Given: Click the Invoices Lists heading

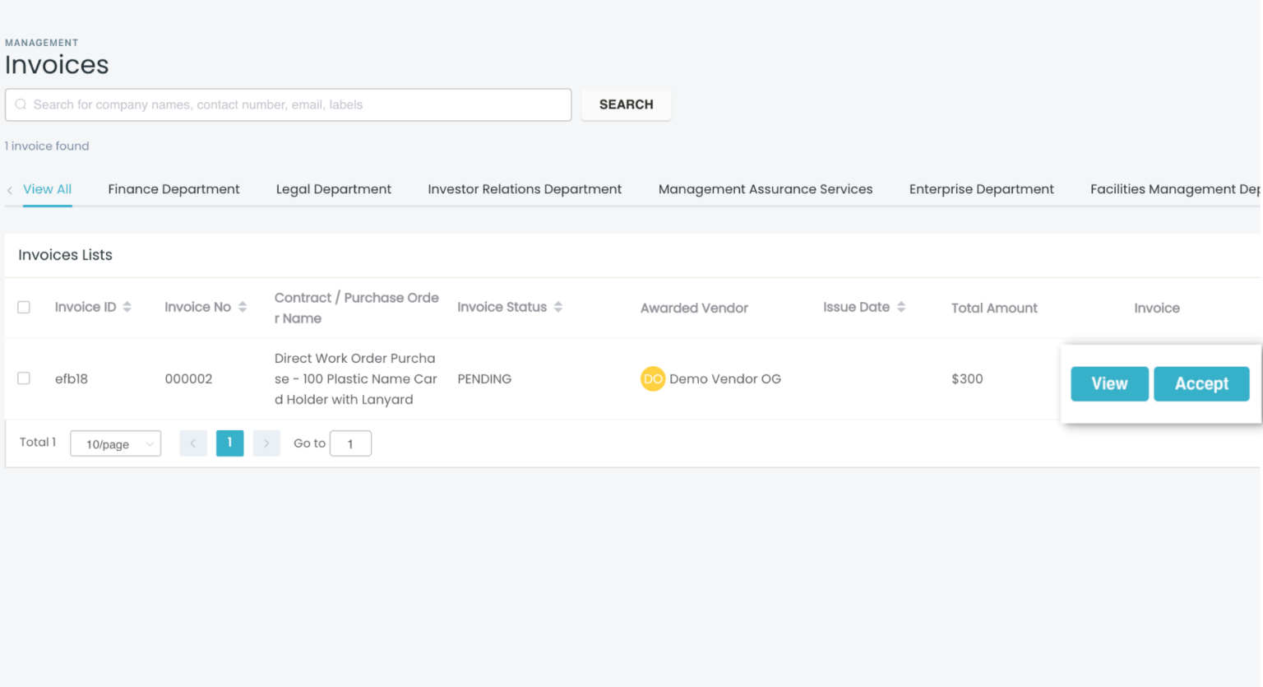Looking at the screenshot, I should (x=65, y=255).
